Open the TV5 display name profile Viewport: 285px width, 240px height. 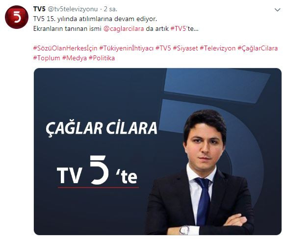[x=39, y=9]
